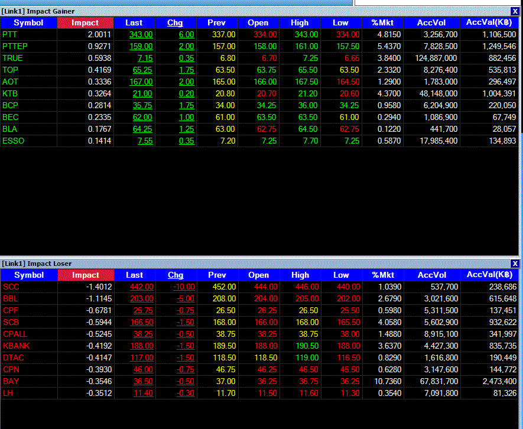The width and height of the screenshot is (523, 429).
Task: Select the DTAC symbol
Action: [x=14, y=358]
